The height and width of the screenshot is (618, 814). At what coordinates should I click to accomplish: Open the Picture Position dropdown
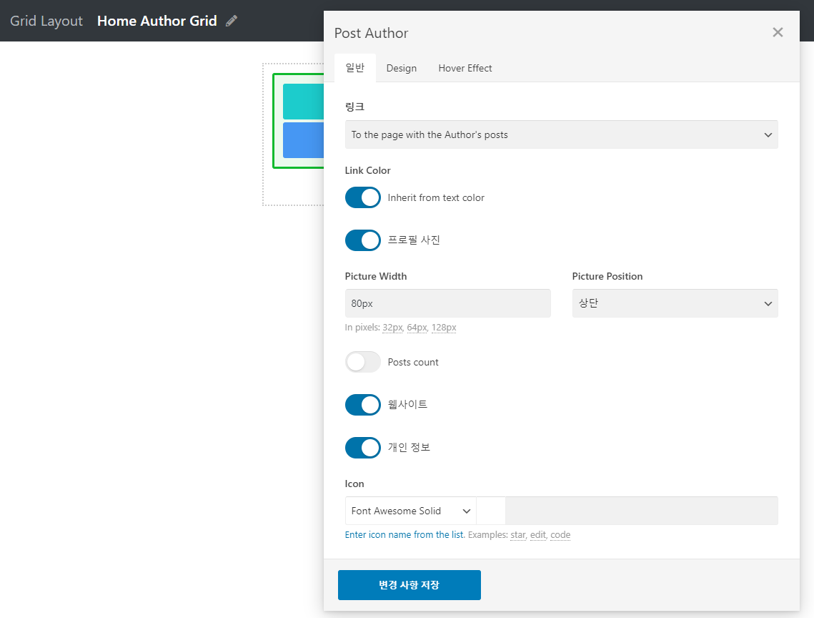tap(675, 303)
